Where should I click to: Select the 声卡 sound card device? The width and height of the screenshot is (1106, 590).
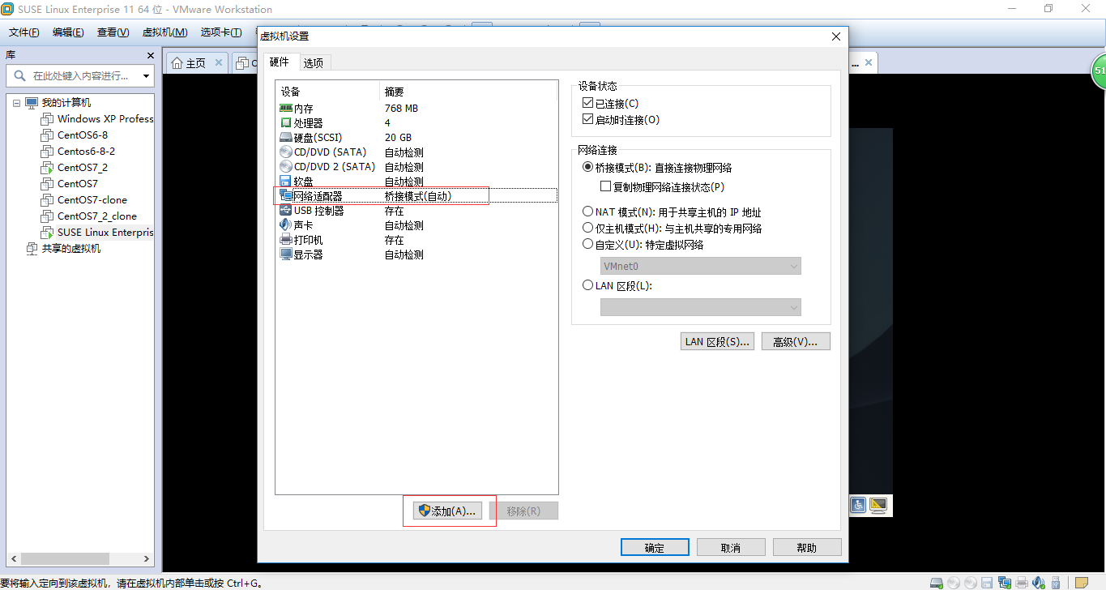pyautogui.click(x=416, y=225)
